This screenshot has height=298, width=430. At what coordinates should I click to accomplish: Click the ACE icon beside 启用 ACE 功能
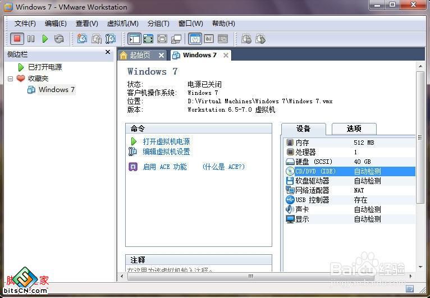133,167
